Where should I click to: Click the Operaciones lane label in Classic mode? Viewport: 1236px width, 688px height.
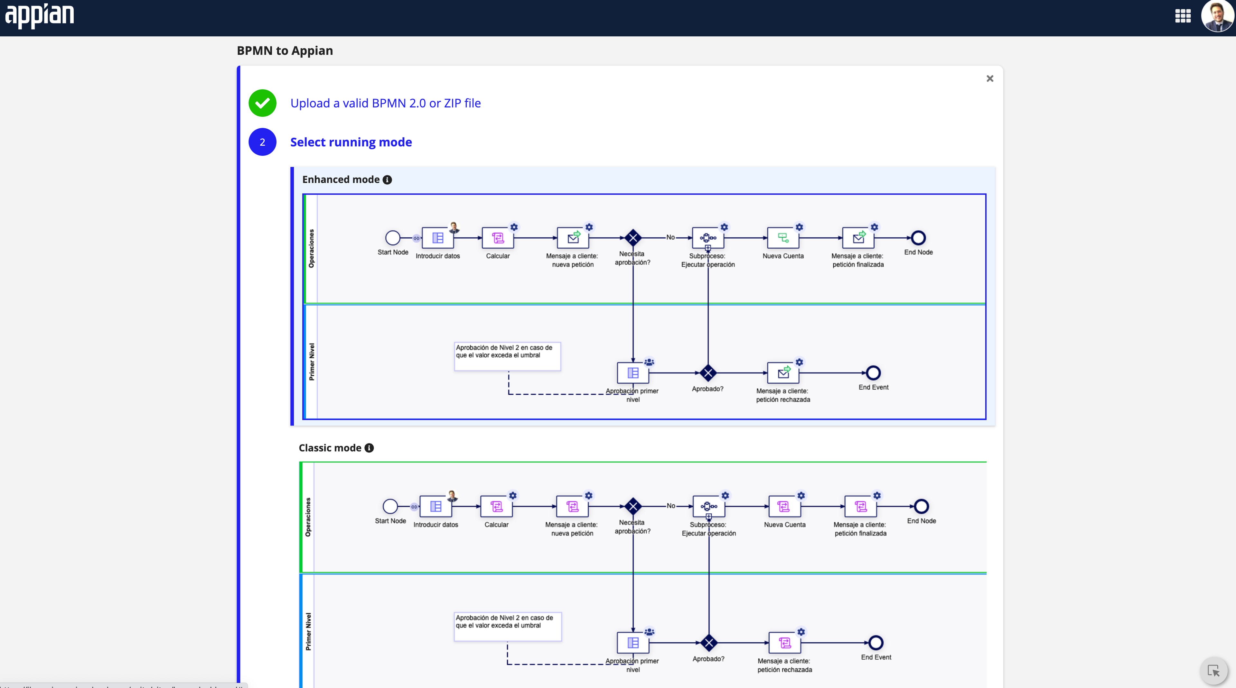(x=308, y=517)
